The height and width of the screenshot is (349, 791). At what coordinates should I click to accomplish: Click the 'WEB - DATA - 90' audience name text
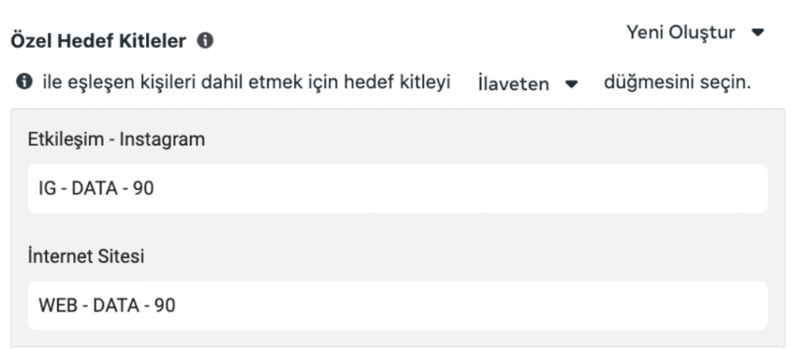(107, 305)
